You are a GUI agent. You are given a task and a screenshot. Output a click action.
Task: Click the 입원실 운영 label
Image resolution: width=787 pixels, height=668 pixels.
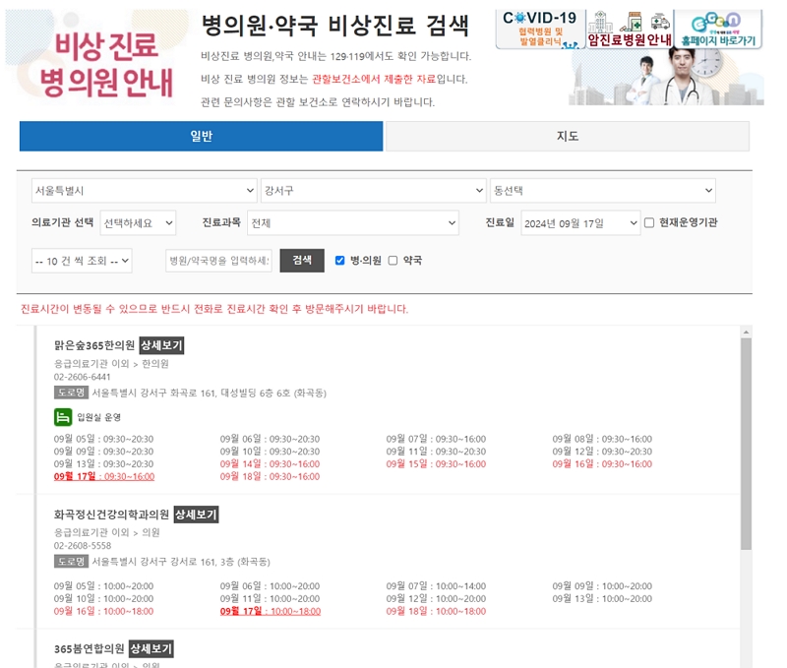tap(99, 417)
